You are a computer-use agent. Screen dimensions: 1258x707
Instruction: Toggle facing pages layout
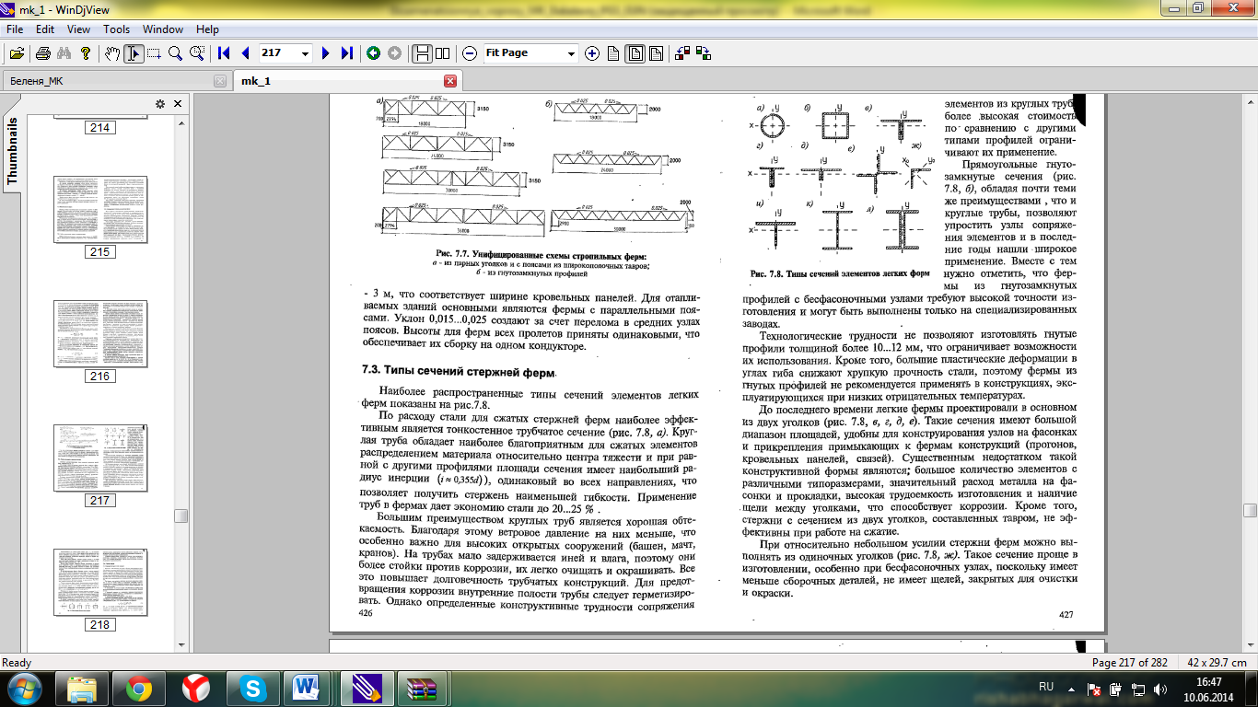[x=443, y=53]
